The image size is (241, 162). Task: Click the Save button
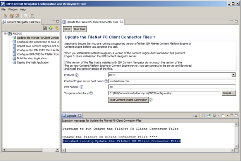pos(67,29)
